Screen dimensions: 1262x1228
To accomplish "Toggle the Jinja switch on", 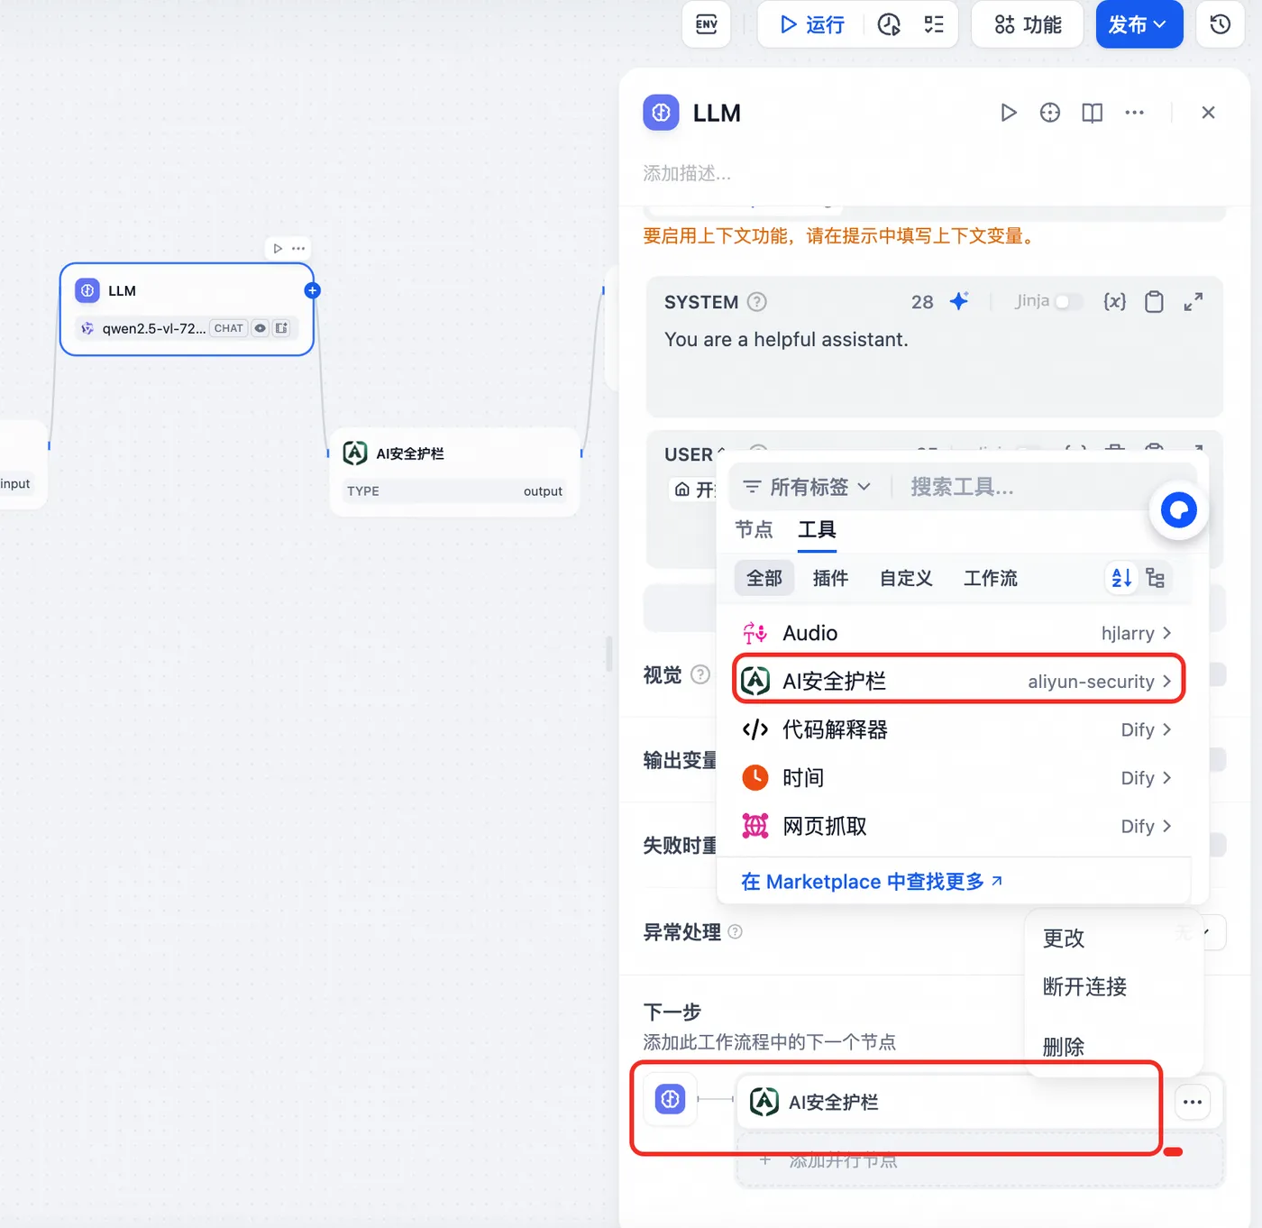I will tap(1067, 302).
